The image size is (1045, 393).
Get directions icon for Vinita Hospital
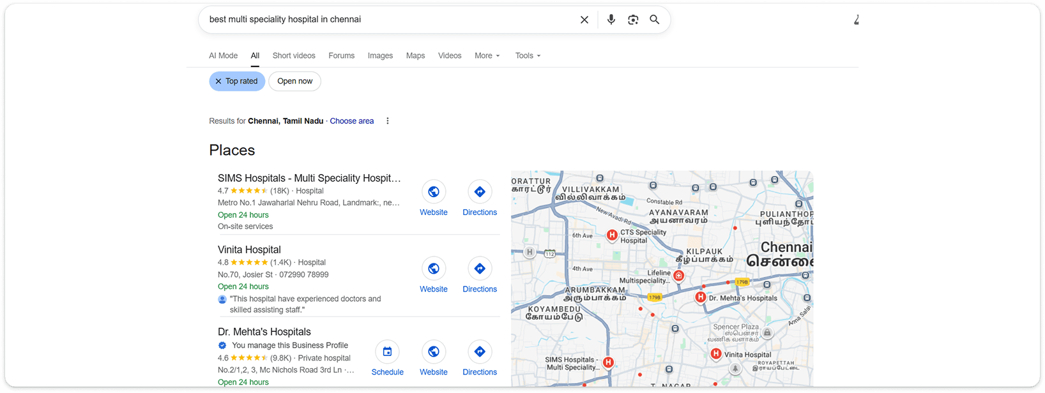tap(480, 269)
